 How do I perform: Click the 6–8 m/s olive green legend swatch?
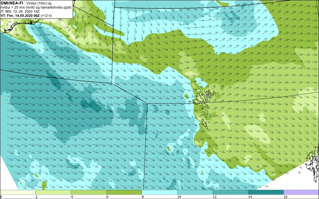[124, 192]
